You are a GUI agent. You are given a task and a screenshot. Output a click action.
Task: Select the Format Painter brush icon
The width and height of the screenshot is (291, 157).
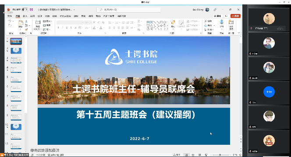[x=26, y=30]
